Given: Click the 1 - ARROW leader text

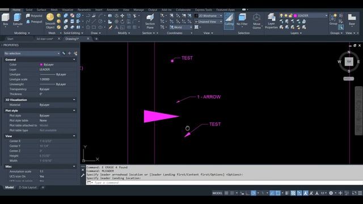Looking at the screenshot, I should pyautogui.click(x=209, y=97).
